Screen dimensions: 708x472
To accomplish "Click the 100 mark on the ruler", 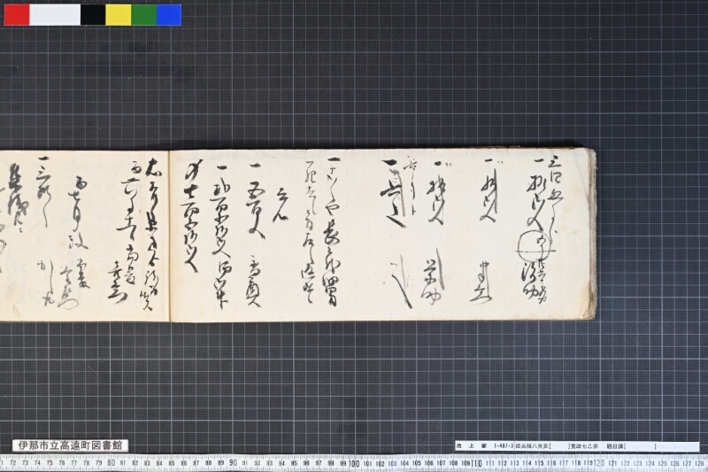I will [355, 463].
